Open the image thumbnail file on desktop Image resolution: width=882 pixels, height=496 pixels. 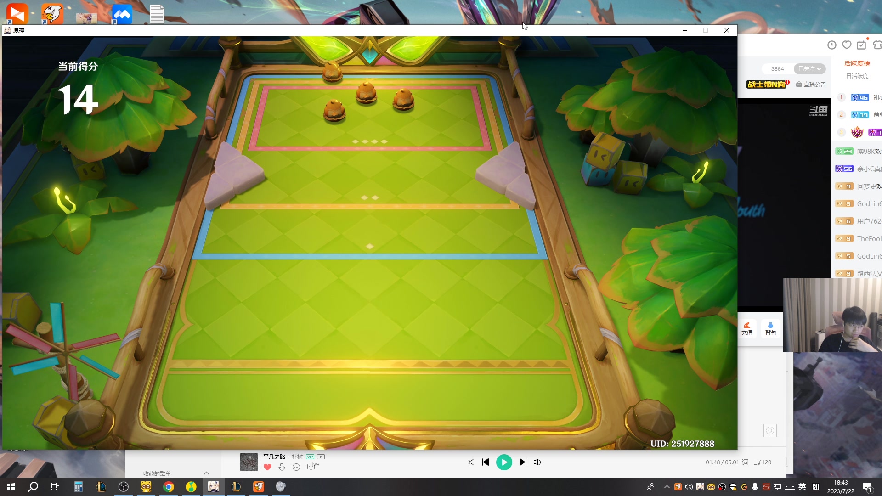tap(86, 18)
